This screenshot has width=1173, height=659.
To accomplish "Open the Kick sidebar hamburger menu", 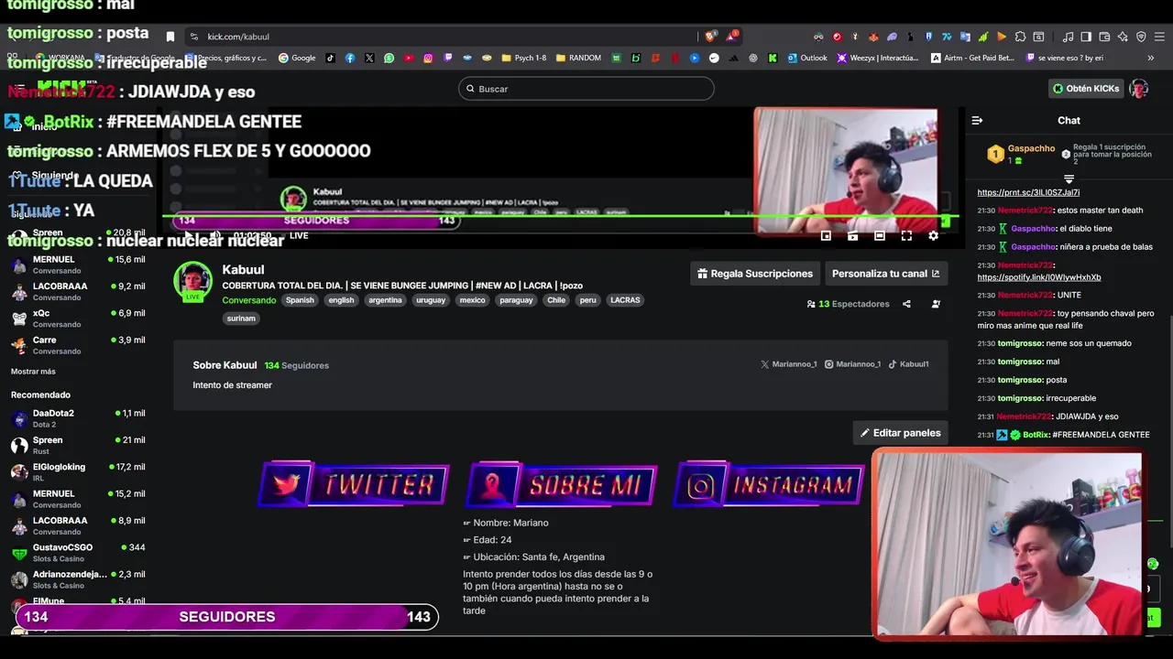I will click(x=19, y=89).
